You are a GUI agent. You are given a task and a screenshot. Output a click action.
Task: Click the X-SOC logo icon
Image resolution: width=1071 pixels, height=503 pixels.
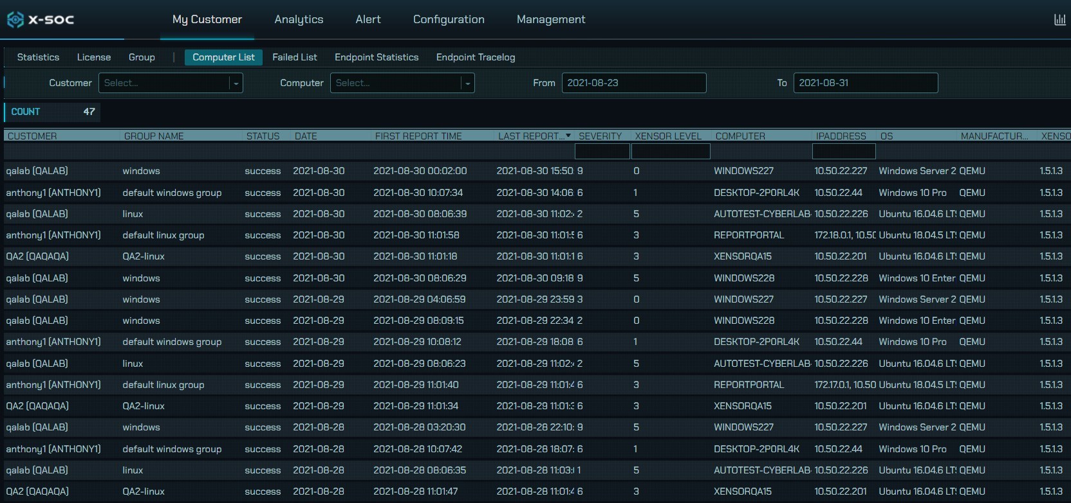(x=15, y=20)
